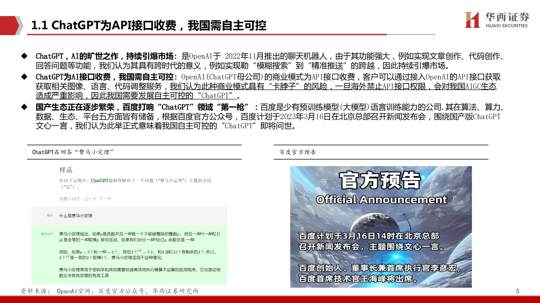Screen dimensions: 540x303
Task: Click the underlined “卡脖子”的风险 sentence
Action: point(333,86)
